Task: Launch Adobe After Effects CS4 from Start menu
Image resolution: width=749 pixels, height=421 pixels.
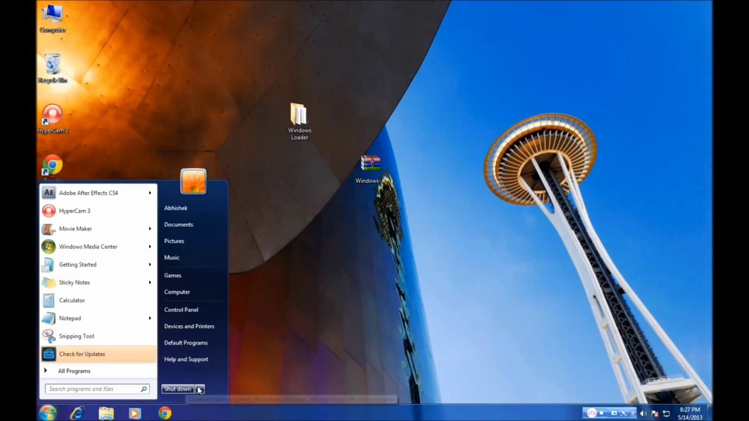Action: point(98,193)
